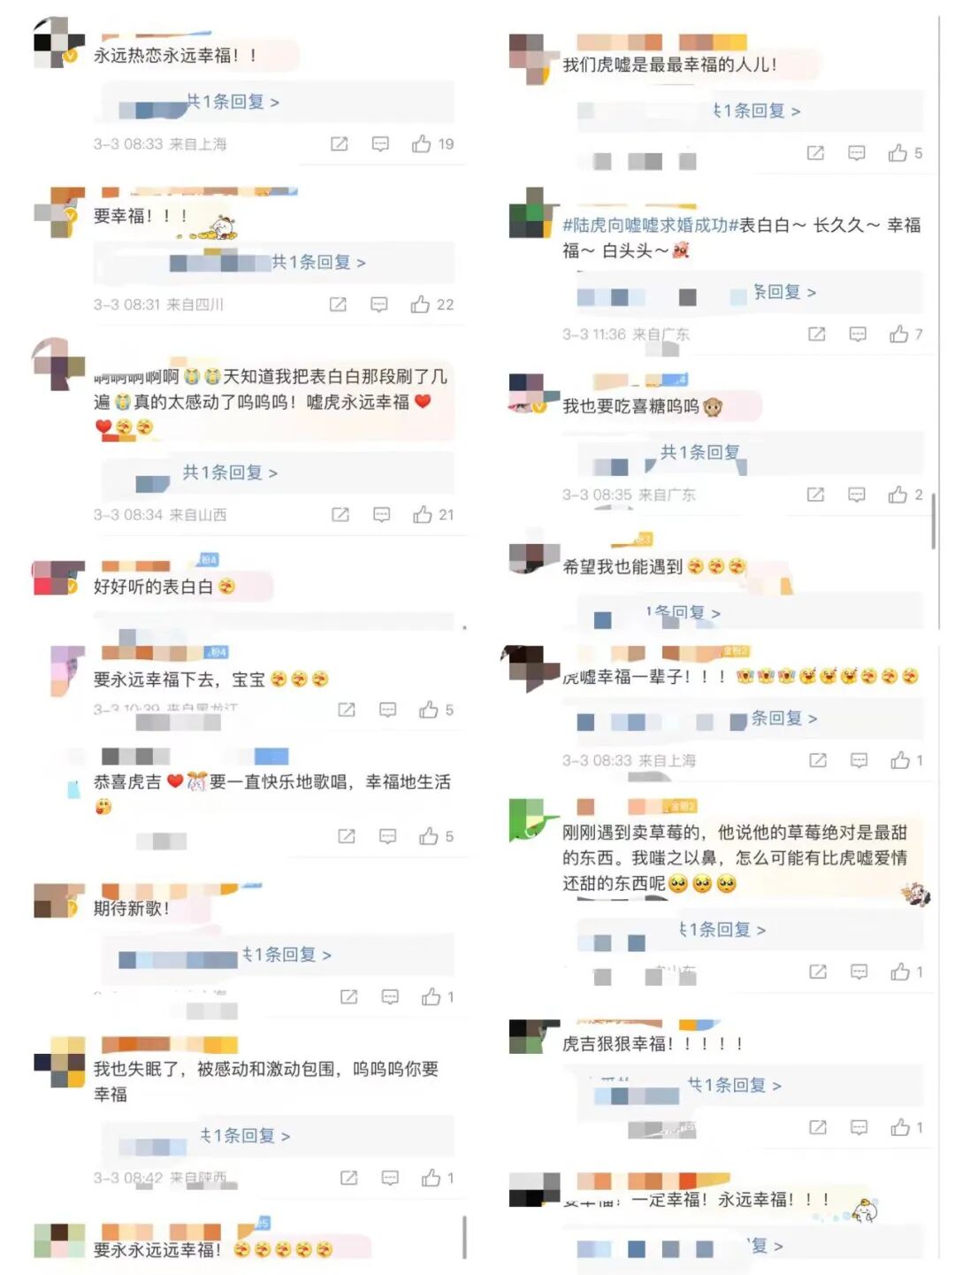
Task: Reply to the comment with 21 likes
Action: pyautogui.click(x=381, y=514)
